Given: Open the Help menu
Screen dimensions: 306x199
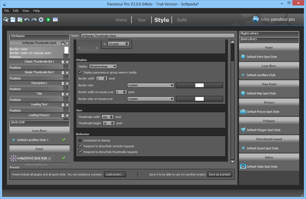Looking at the screenshot, I should 36,11.
